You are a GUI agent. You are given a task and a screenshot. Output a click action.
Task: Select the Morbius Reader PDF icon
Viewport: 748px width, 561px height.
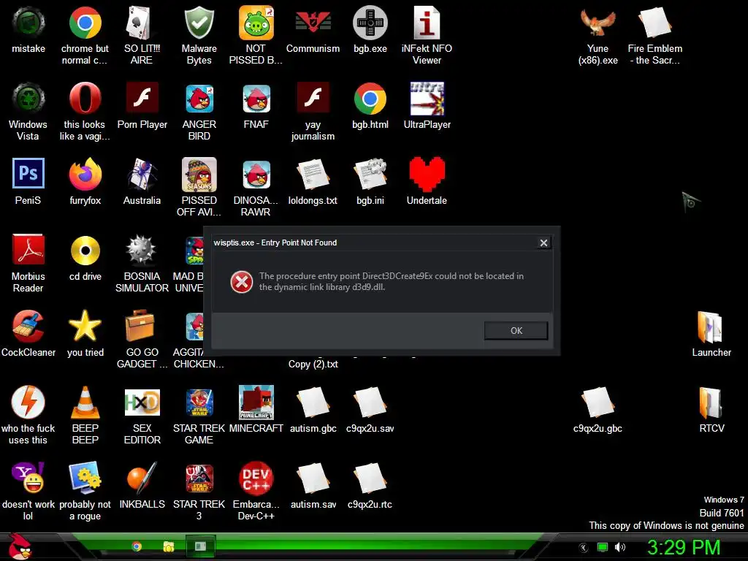click(28, 250)
